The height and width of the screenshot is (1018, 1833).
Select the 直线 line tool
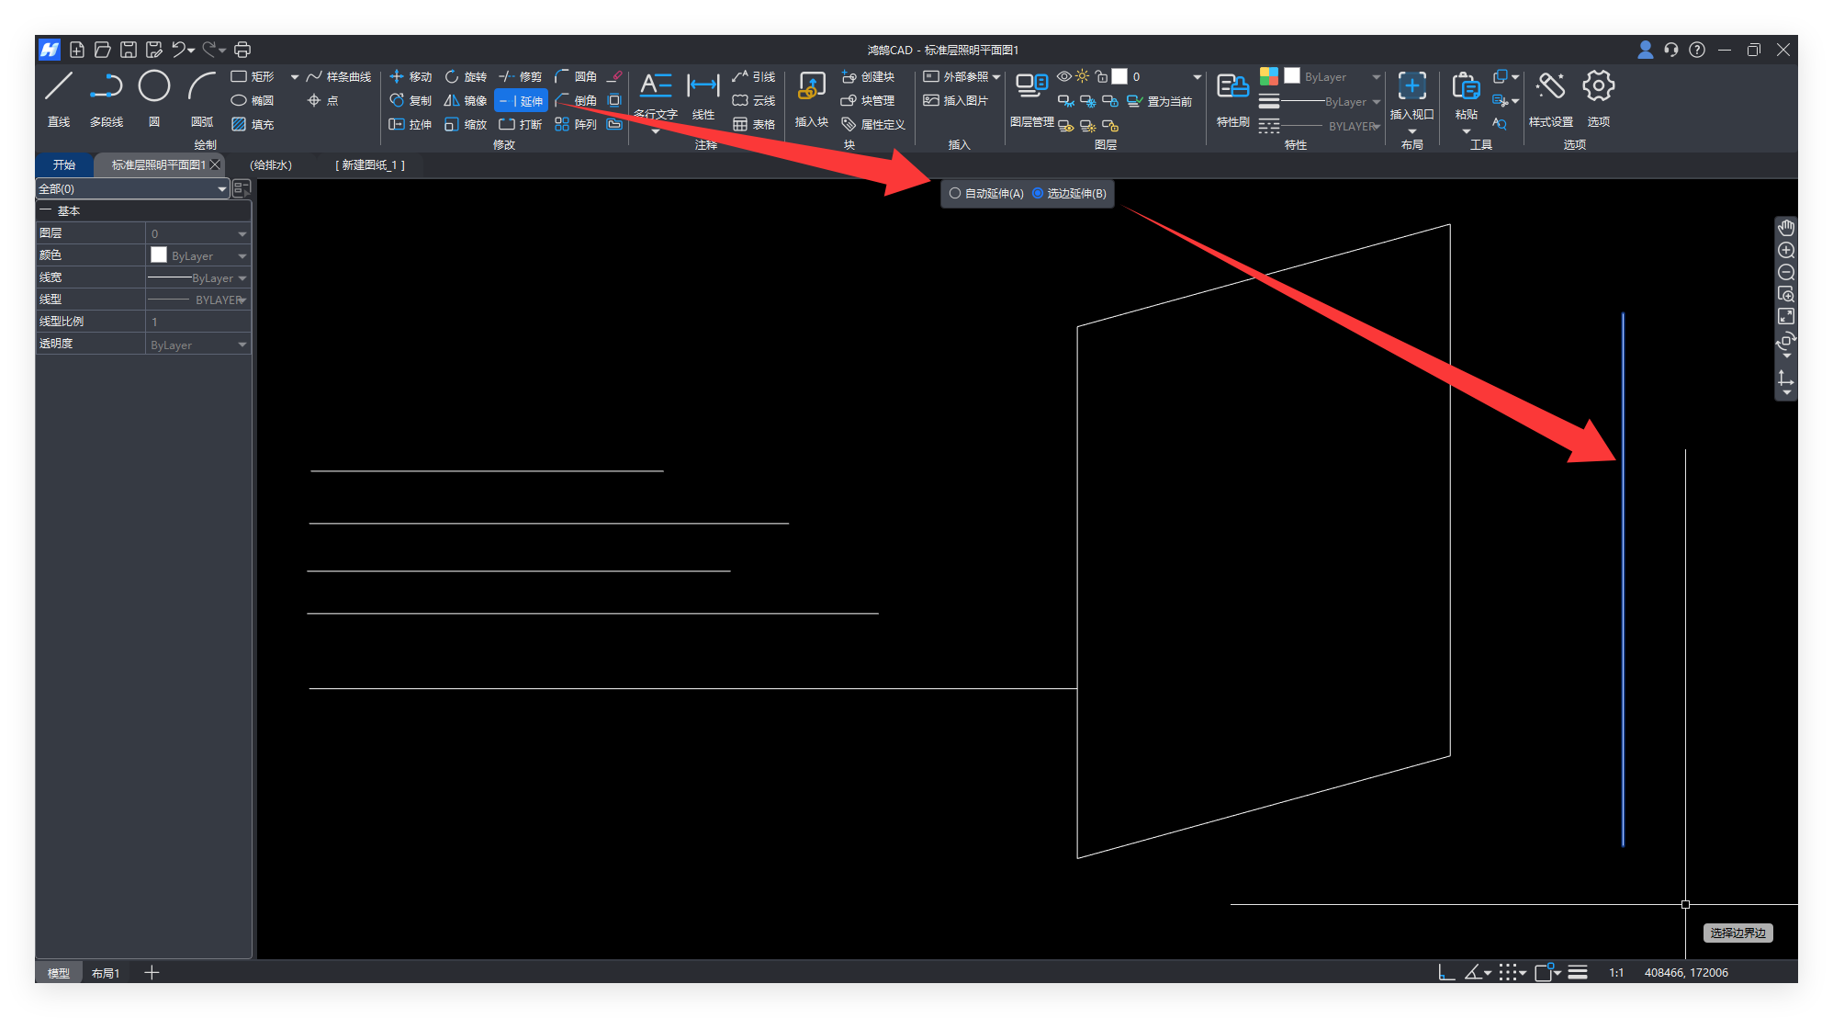click(x=59, y=87)
